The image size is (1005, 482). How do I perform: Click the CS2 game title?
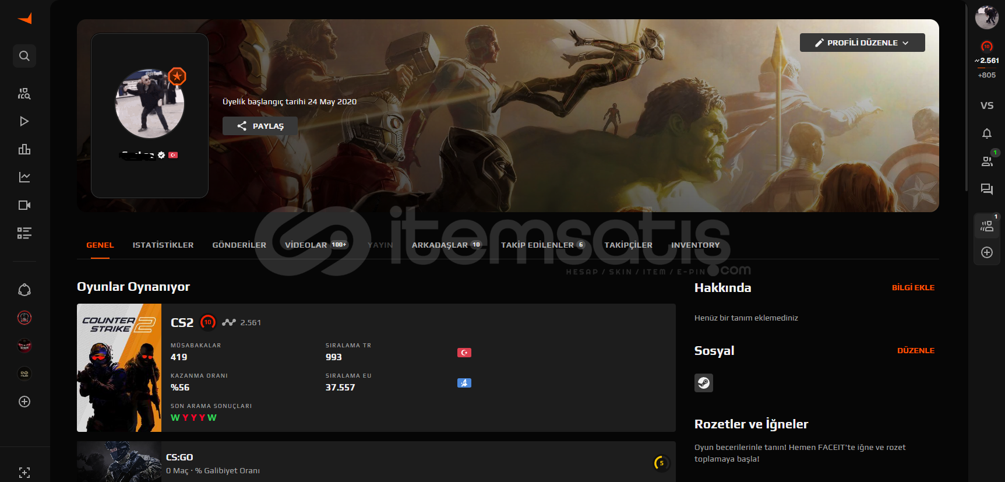tap(182, 322)
